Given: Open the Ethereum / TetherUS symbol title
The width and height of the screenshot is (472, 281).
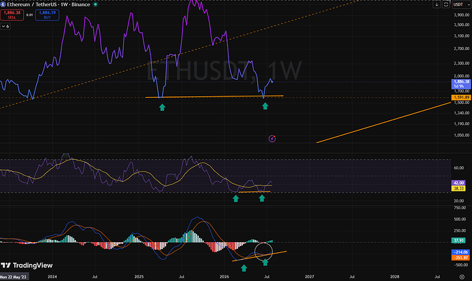Looking at the screenshot, I should tap(49, 5).
